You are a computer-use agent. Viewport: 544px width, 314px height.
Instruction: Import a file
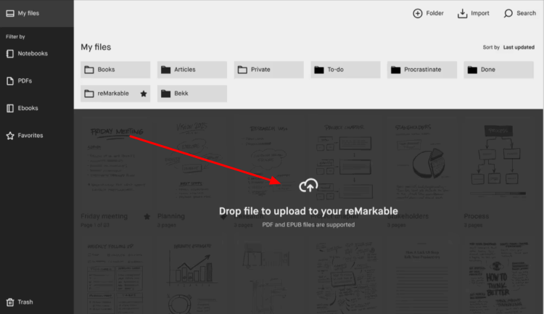coord(473,13)
